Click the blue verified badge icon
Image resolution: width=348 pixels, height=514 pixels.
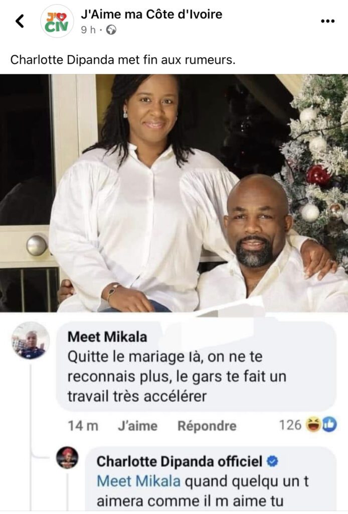[x=272, y=461]
